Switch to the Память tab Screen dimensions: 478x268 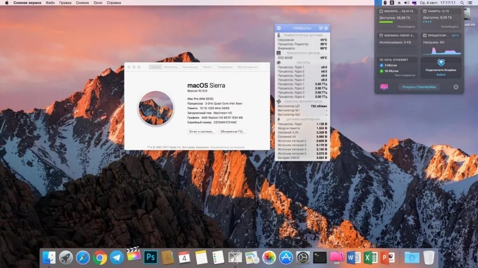point(207,67)
